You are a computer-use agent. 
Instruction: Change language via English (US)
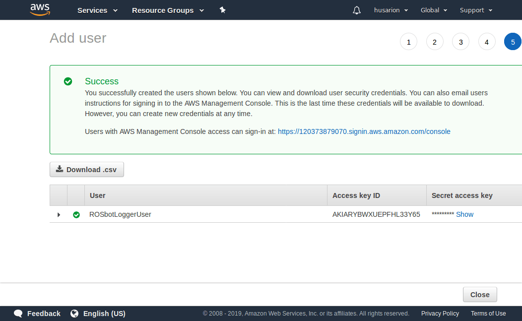click(104, 314)
